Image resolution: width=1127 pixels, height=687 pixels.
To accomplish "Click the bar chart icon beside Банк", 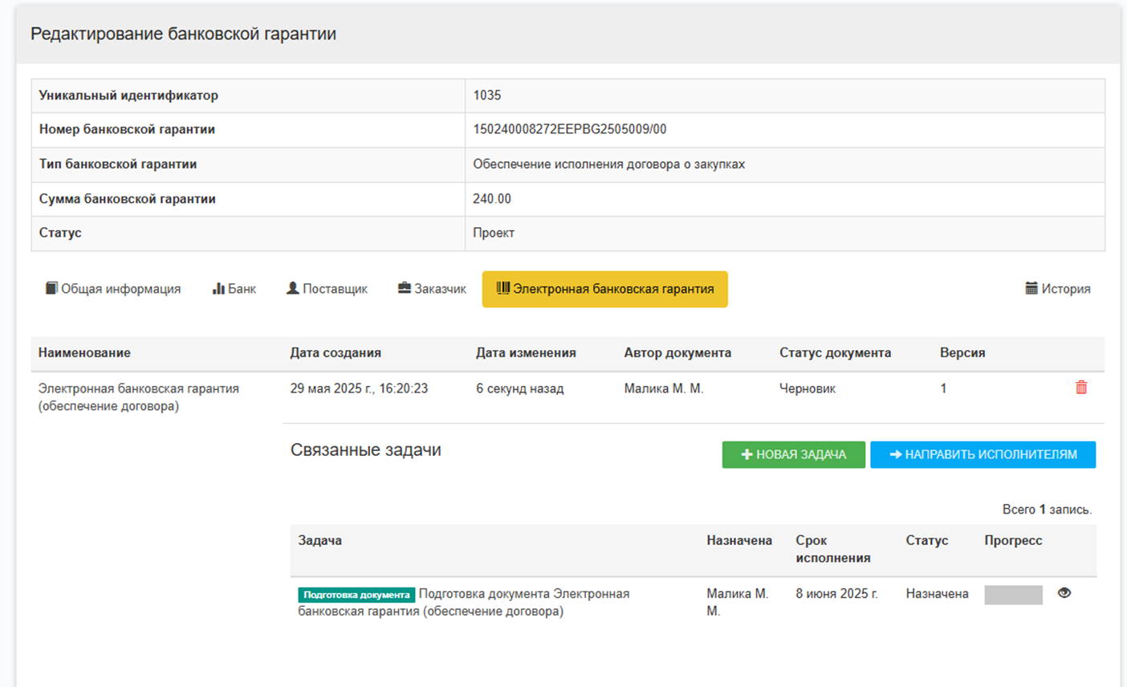I will click(218, 288).
